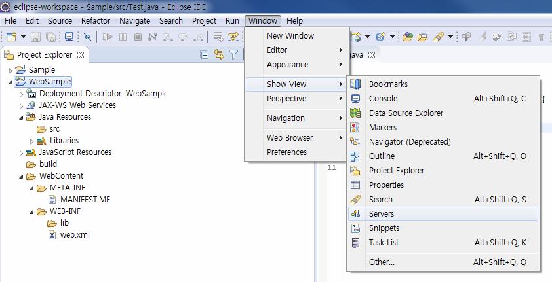The image size is (552, 282).
Task: Select the Project Explorer view tab
Action: click(45, 55)
